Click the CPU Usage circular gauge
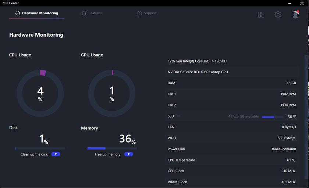Viewport: 309px width, 188px height. click(40, 93)
